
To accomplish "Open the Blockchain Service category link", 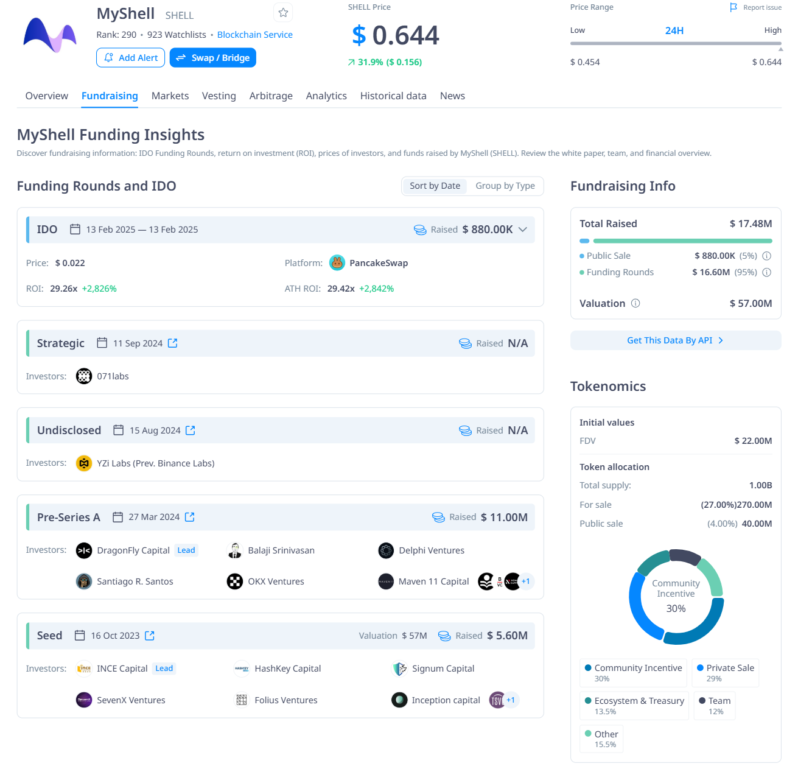I will (255, 35).
